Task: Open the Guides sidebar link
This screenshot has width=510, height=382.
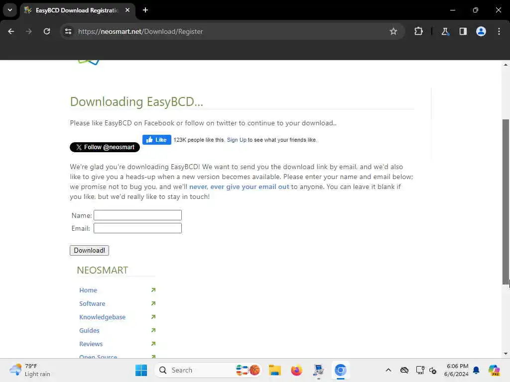Action: pyautogui.click(x=89, y=330)
